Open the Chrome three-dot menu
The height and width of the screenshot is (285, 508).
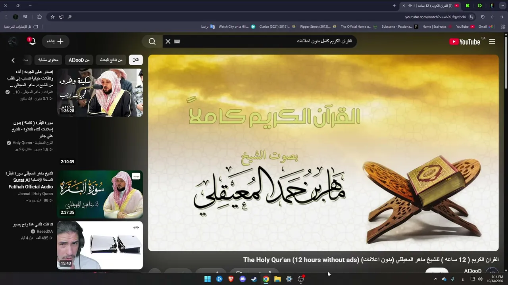[x=6, y=17]
